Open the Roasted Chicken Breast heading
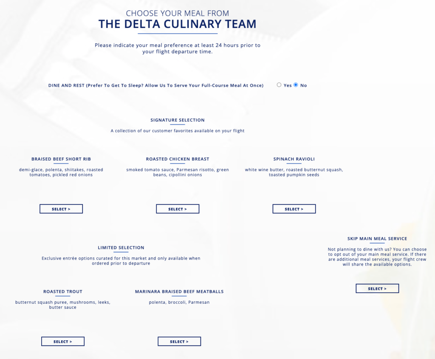This screenshot has width=435, height=359. (x=178, y=159)
